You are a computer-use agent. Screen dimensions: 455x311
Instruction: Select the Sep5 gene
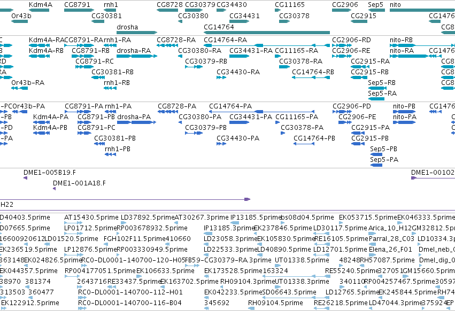[376, 10]
